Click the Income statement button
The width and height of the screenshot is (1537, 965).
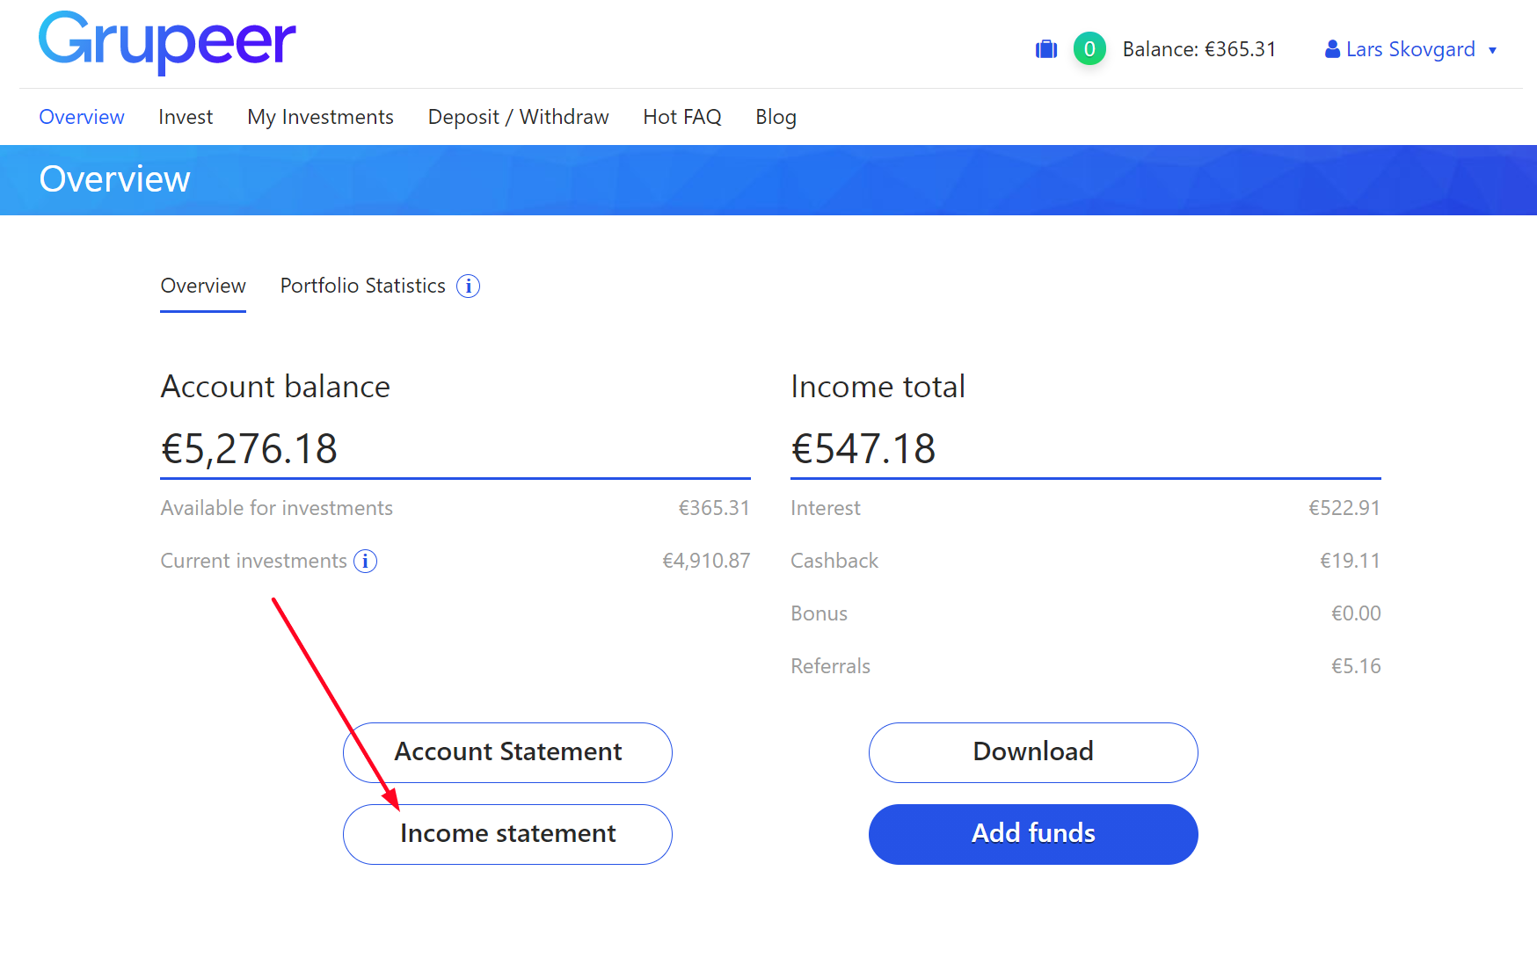click(507, 834)
